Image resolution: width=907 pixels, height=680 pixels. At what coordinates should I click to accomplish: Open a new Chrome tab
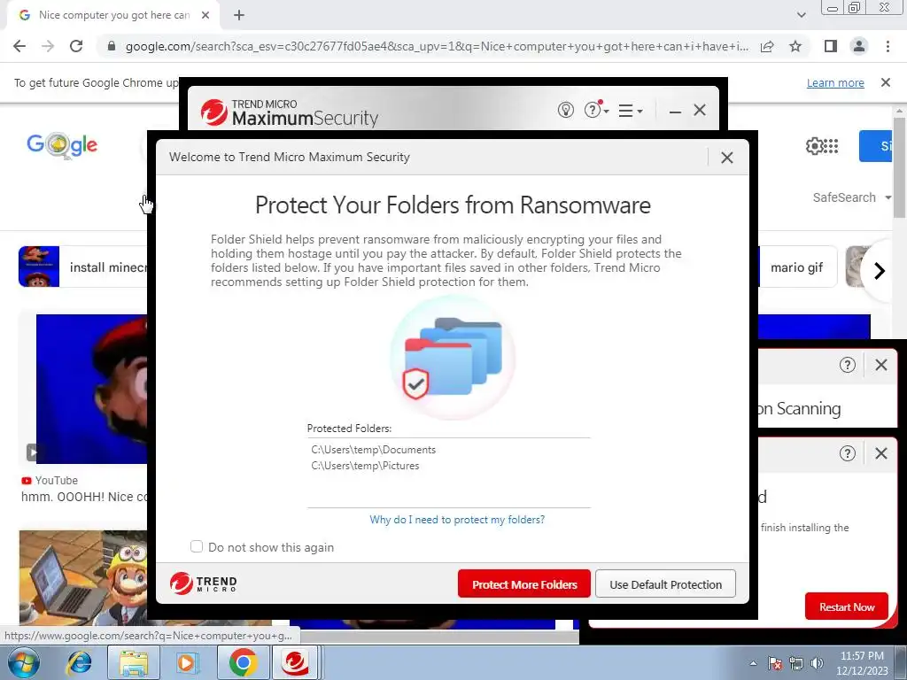(x=239, y=15)
